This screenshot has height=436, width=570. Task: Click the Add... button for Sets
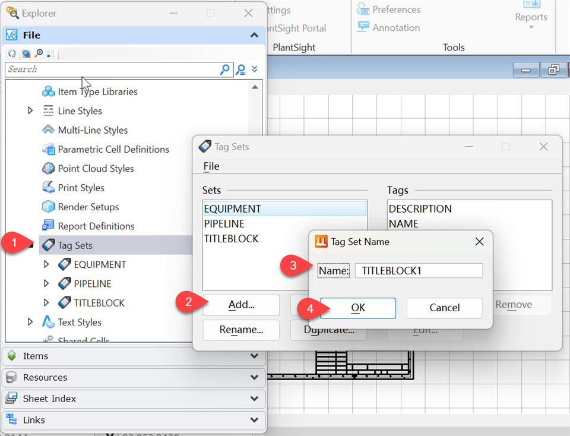[x=242, y=305]
